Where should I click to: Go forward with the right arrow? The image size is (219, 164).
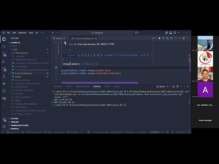(x=57, y=33)
